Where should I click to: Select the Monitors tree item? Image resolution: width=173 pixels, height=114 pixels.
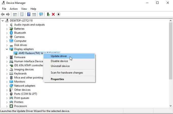coord(20,82)
